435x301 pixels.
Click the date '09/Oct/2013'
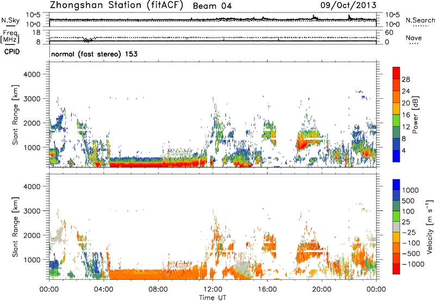point(349,5)
